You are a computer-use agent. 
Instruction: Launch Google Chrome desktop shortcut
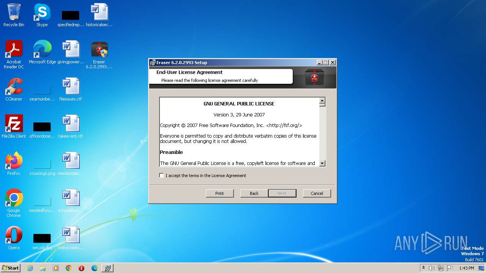pos(14,203)
